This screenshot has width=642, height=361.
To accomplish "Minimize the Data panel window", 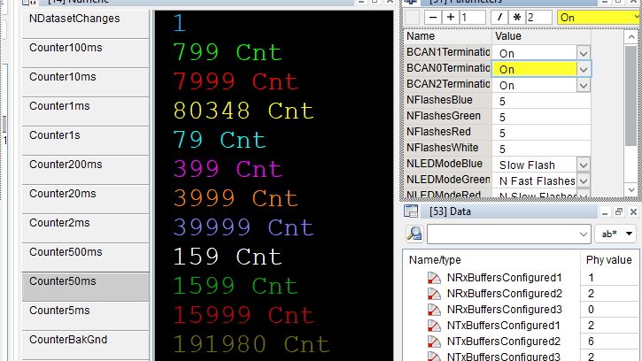I will (x=604, y=211).
